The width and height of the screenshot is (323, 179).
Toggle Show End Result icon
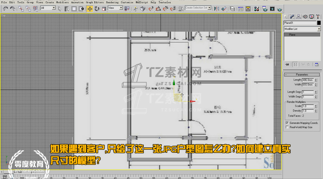[295, 65]
